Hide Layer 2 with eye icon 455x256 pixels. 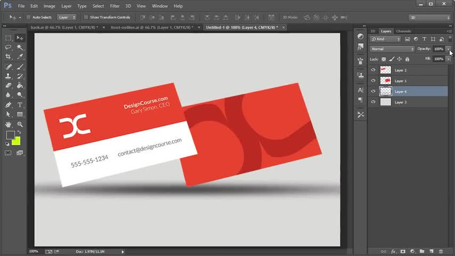click(x=373, y=70)
